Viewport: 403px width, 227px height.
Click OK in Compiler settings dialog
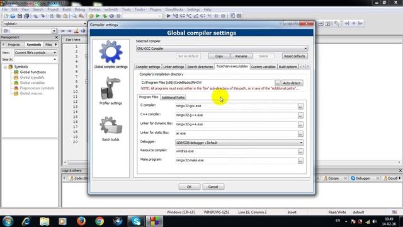[x=189, y=187]
